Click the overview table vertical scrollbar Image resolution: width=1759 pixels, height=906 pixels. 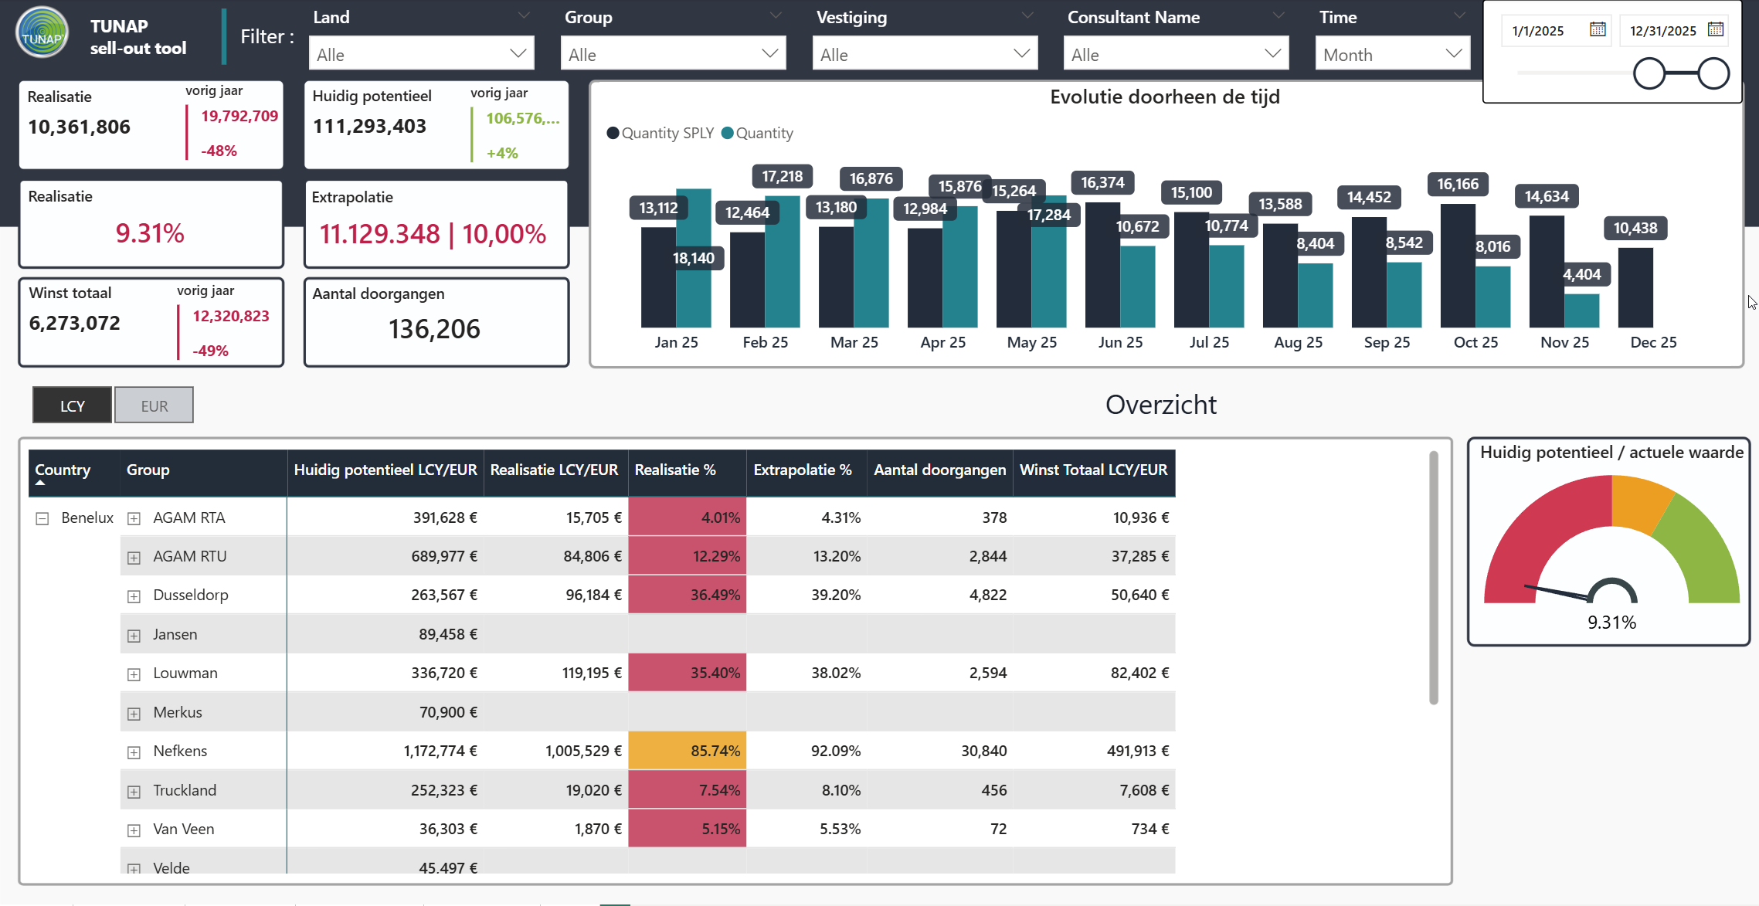(x=1434, y=578)
